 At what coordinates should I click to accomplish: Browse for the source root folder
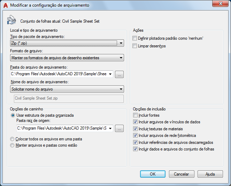(119, 129)
